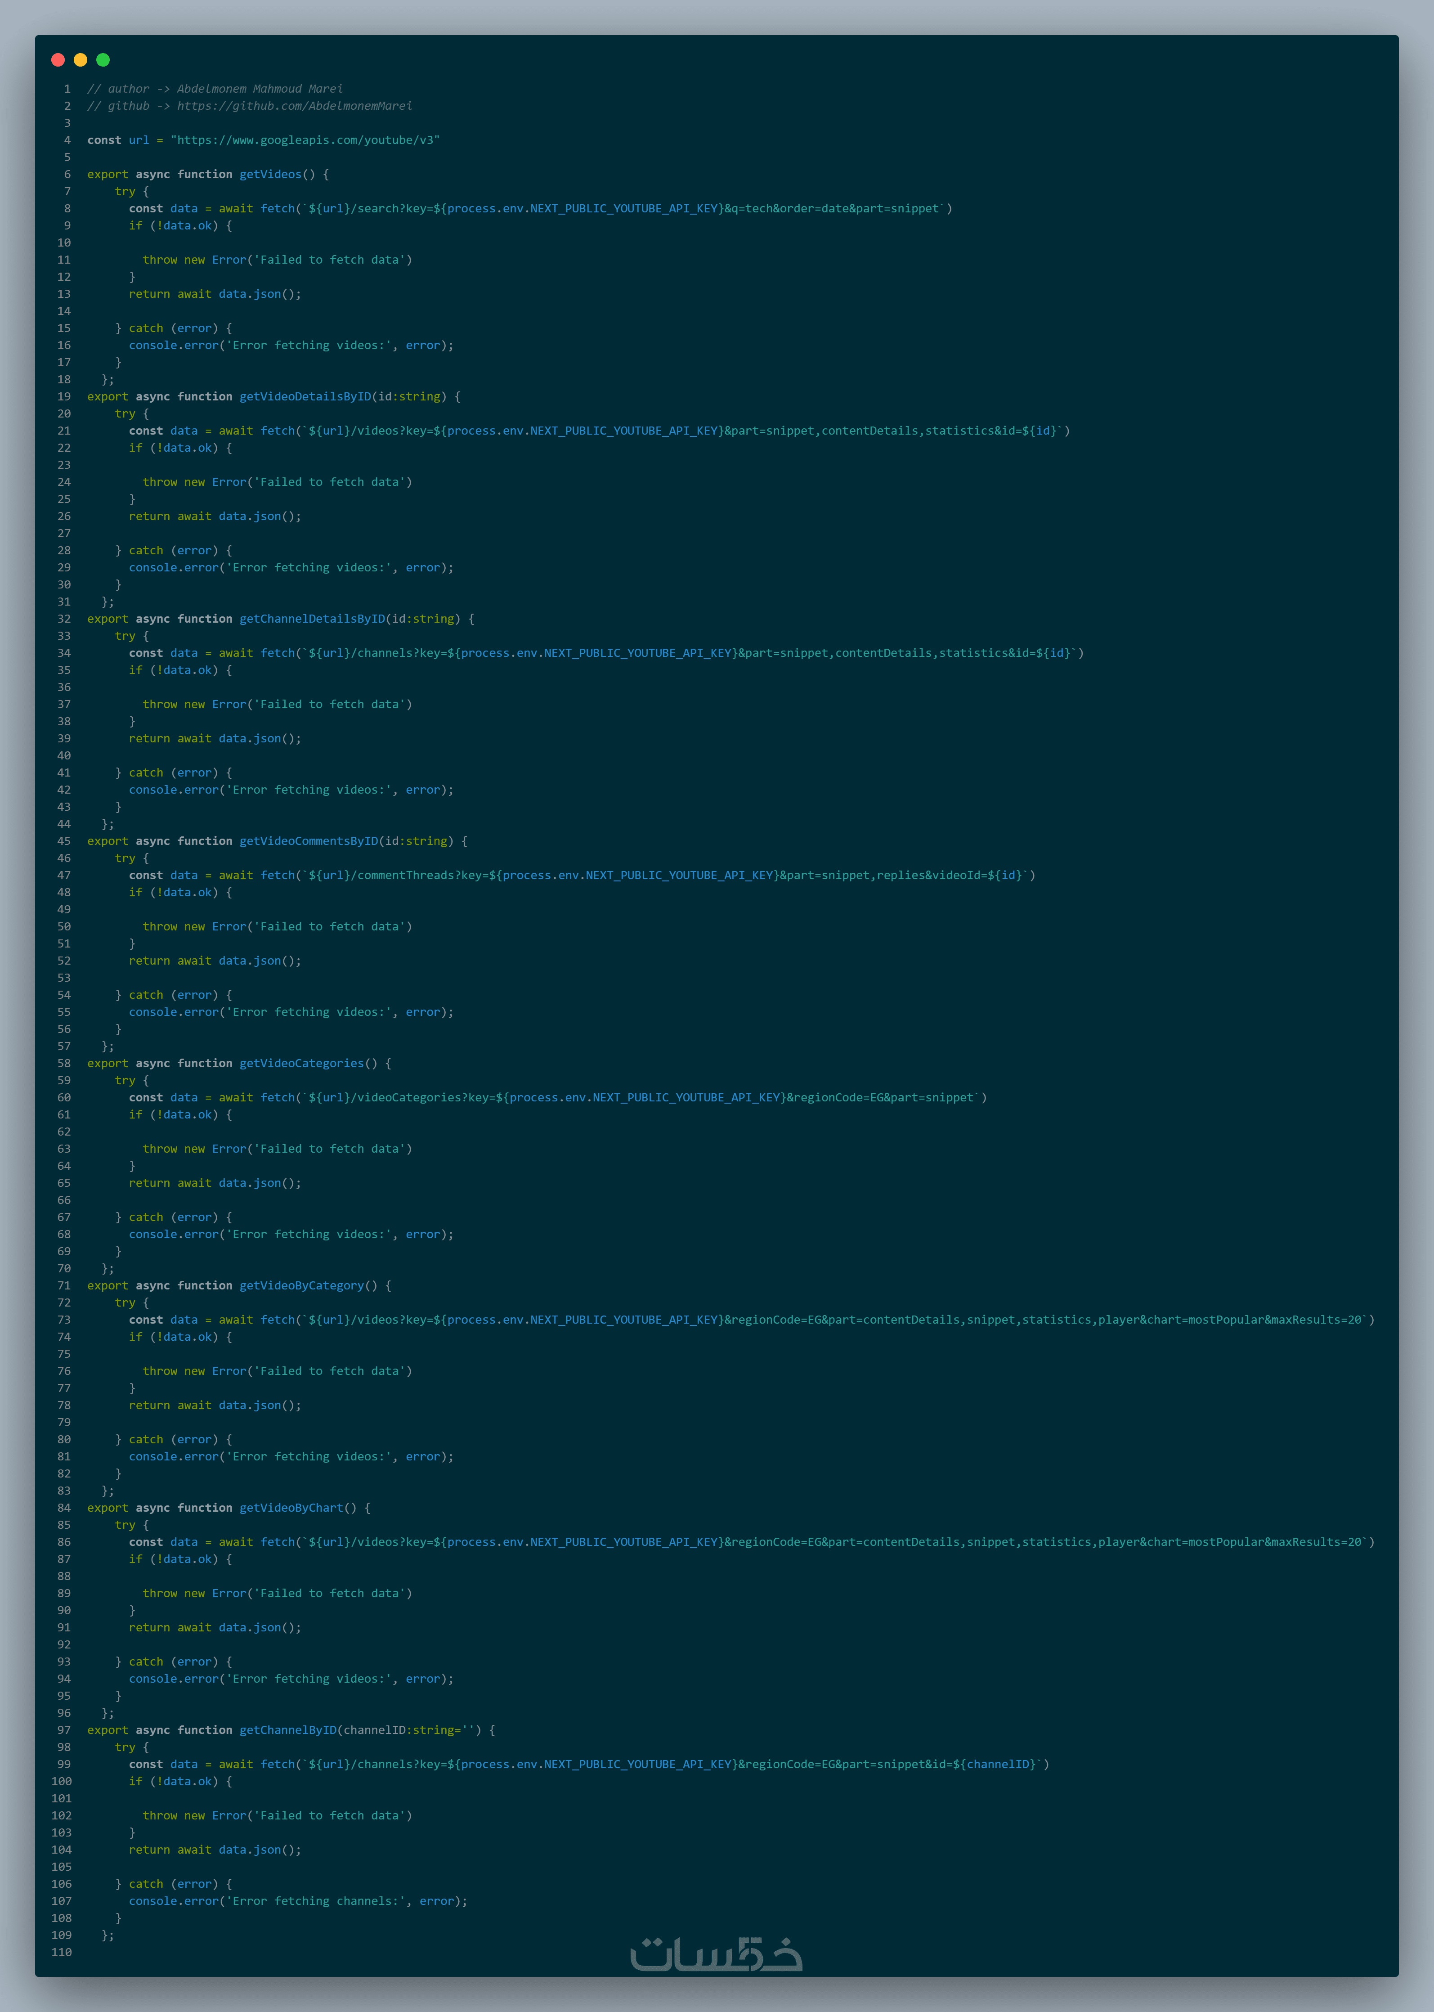This screenshot has height=2012, width=1434.
Task: Click line number 58 in the gutter
Action: 64,1064
